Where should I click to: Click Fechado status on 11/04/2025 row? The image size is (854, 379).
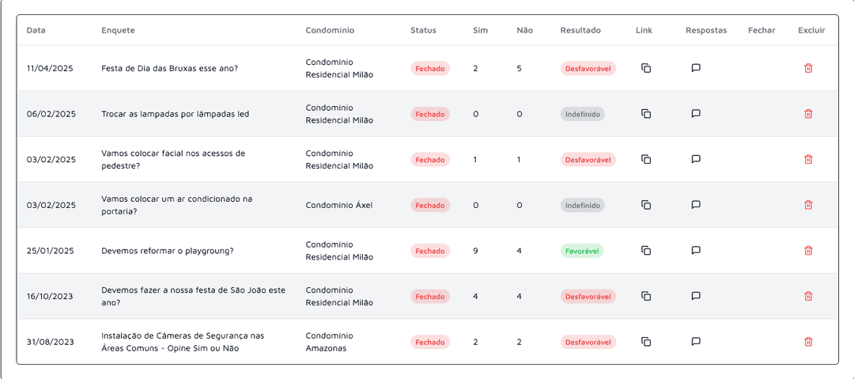point(429,69)
